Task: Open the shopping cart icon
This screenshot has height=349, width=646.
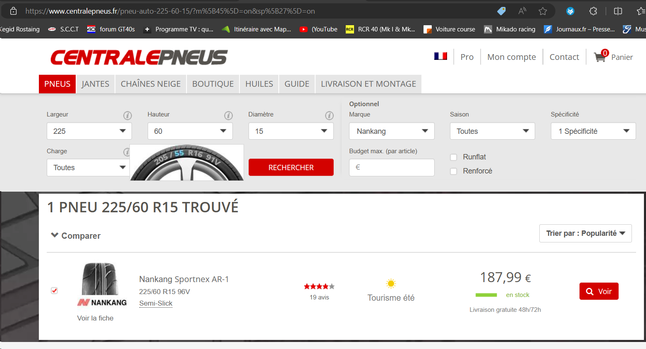Action: 600,57
